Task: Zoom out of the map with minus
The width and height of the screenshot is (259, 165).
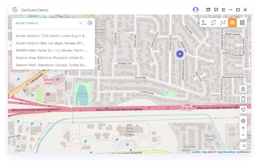Action: point(243,135)
